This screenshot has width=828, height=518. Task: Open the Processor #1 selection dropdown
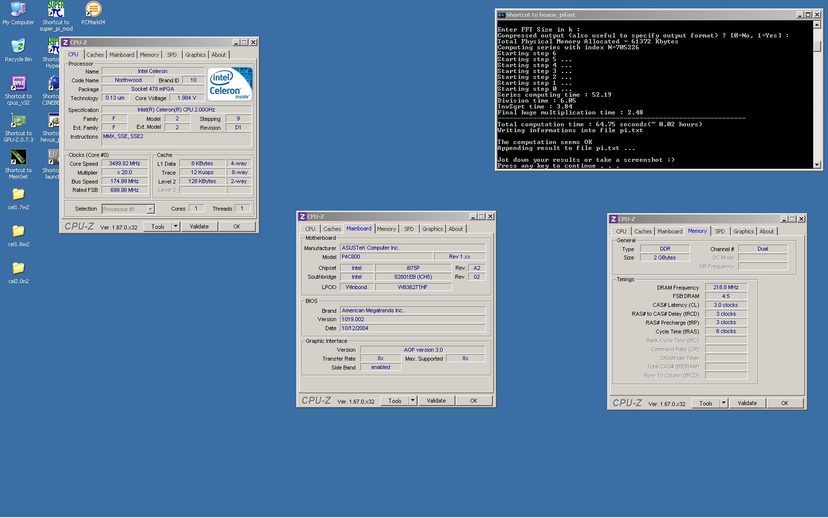[x=150, y=209]
